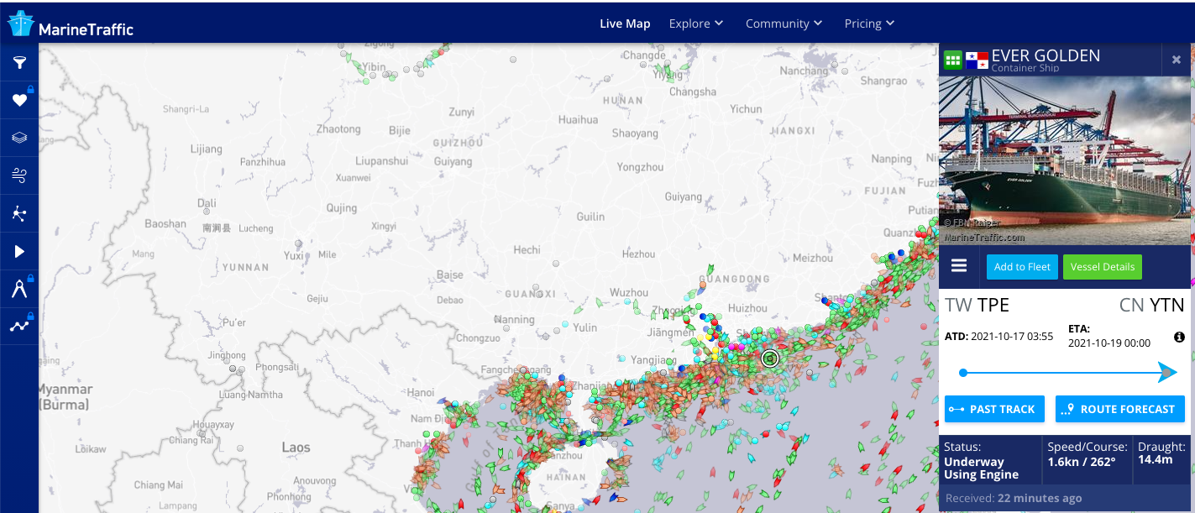Image resolution: width=1195 pixels, height=513 pixels.
Task: Open the density maps node icon
Action: tap(19, 213)
